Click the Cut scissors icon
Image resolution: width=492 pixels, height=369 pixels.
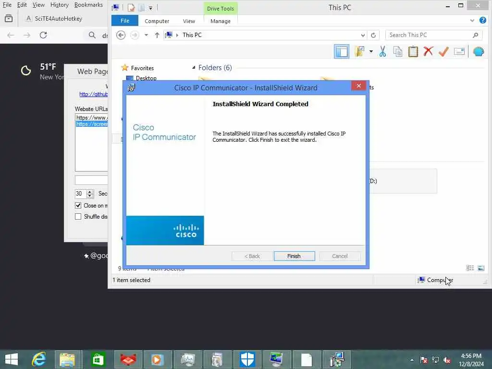point(382,51)
